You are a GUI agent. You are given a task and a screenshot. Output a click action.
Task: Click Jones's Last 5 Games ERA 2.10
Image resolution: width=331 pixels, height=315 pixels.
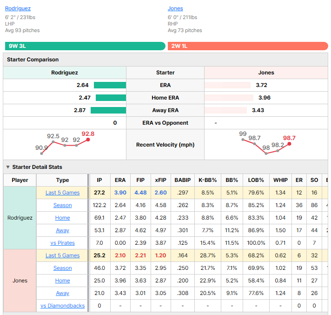click(120, 255)
